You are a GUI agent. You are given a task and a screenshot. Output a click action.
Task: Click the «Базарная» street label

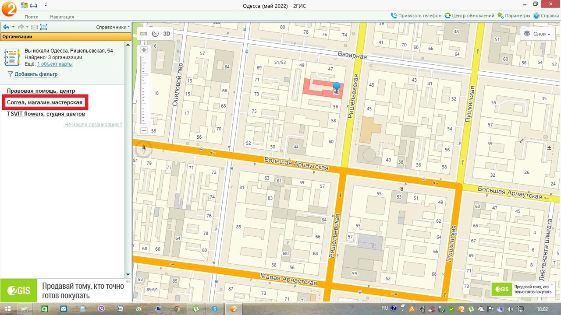(x=352, y=56)
